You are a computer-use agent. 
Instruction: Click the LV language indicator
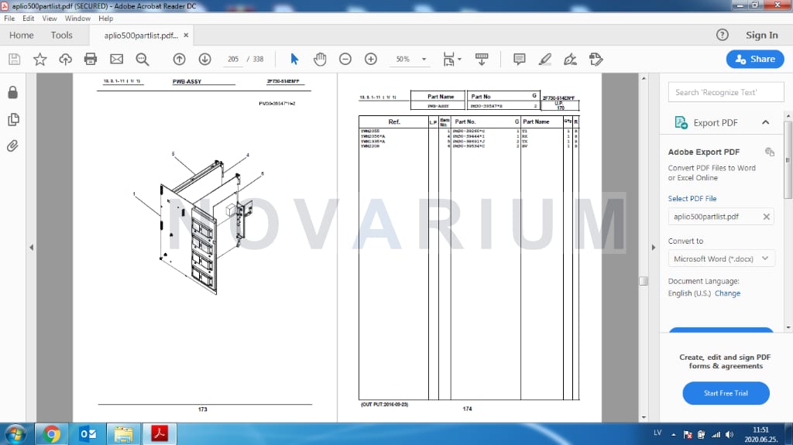657,433
